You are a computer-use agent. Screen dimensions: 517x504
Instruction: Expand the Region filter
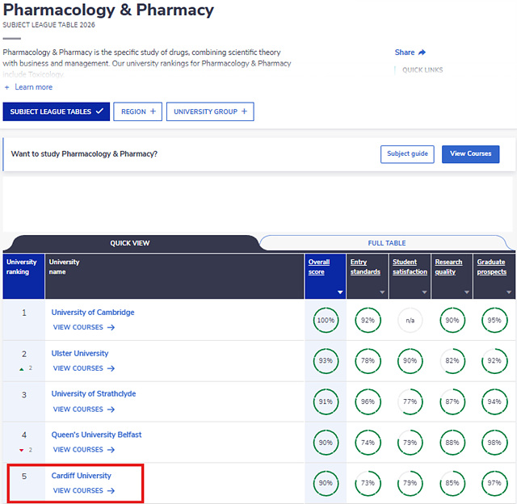(x=138, y=111)
